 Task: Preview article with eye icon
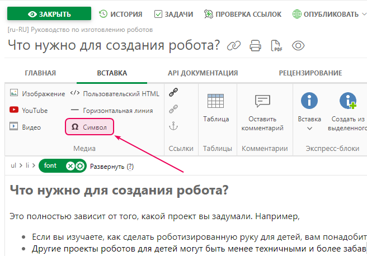point(298,46)
